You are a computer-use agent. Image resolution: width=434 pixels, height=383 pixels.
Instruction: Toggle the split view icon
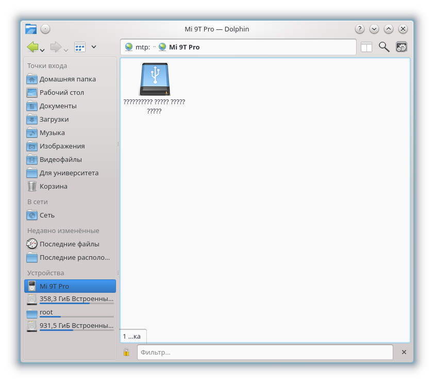click(366, 47)
